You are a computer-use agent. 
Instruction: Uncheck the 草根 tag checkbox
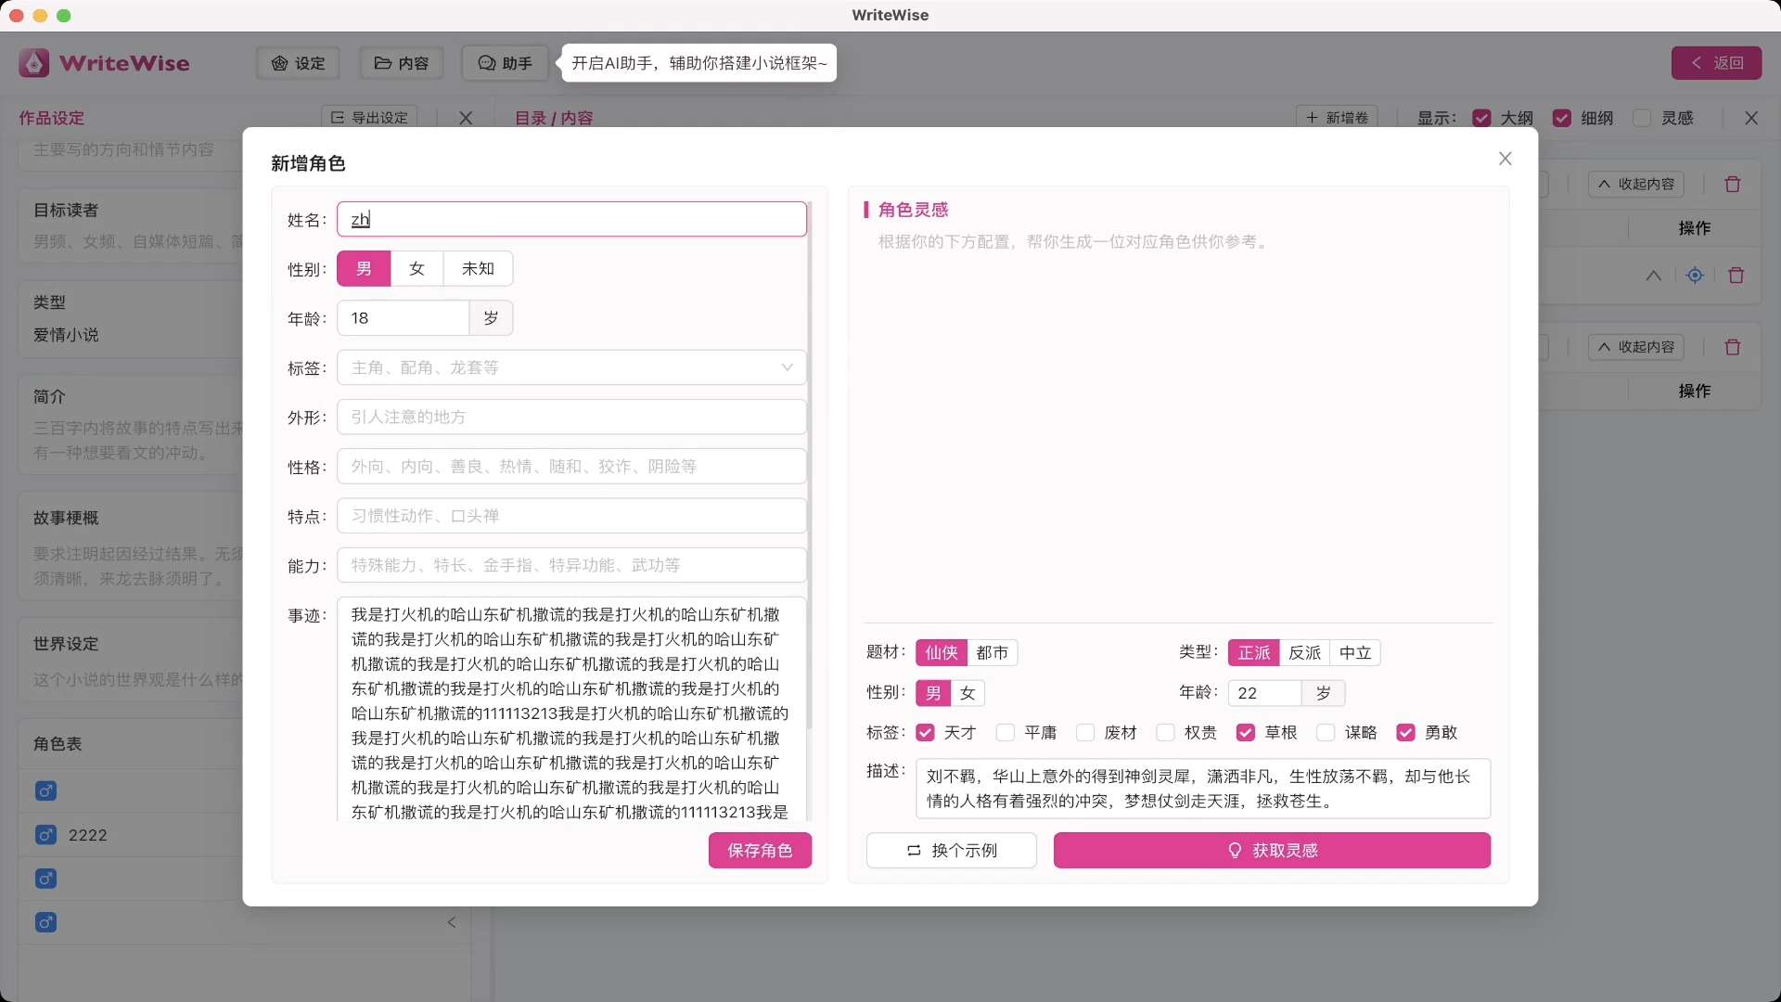[1246, 733]
